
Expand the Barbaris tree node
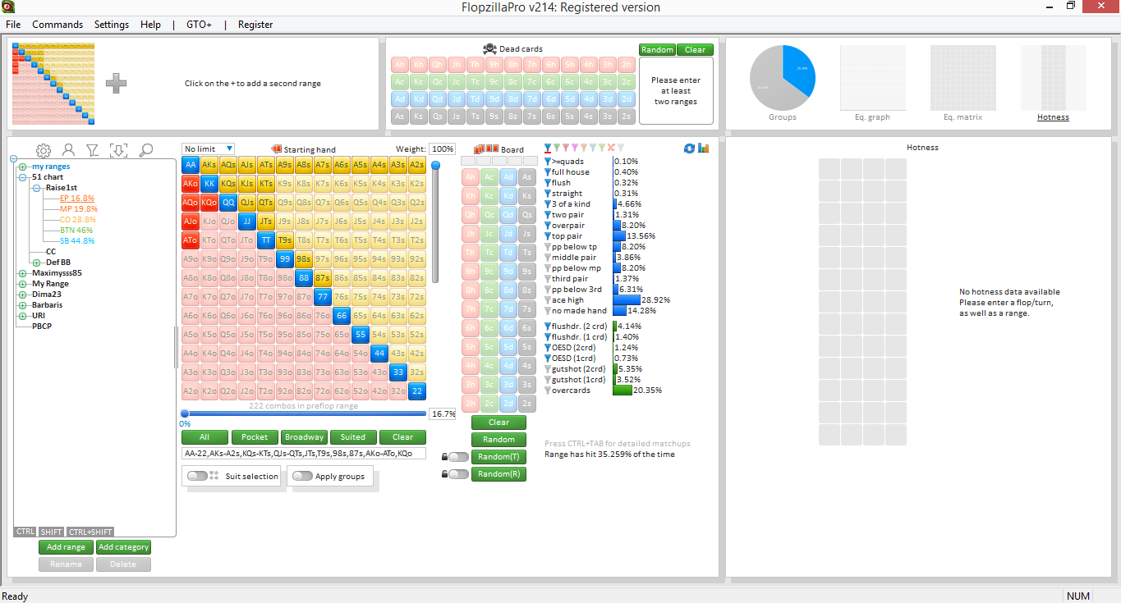pos(22,305)
